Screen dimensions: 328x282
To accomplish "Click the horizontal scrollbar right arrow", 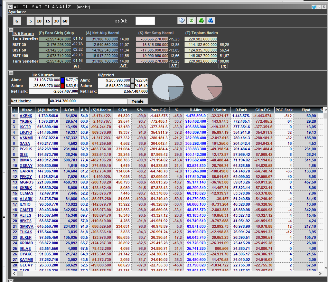I will pyautogui.click(x=320, y=273).
